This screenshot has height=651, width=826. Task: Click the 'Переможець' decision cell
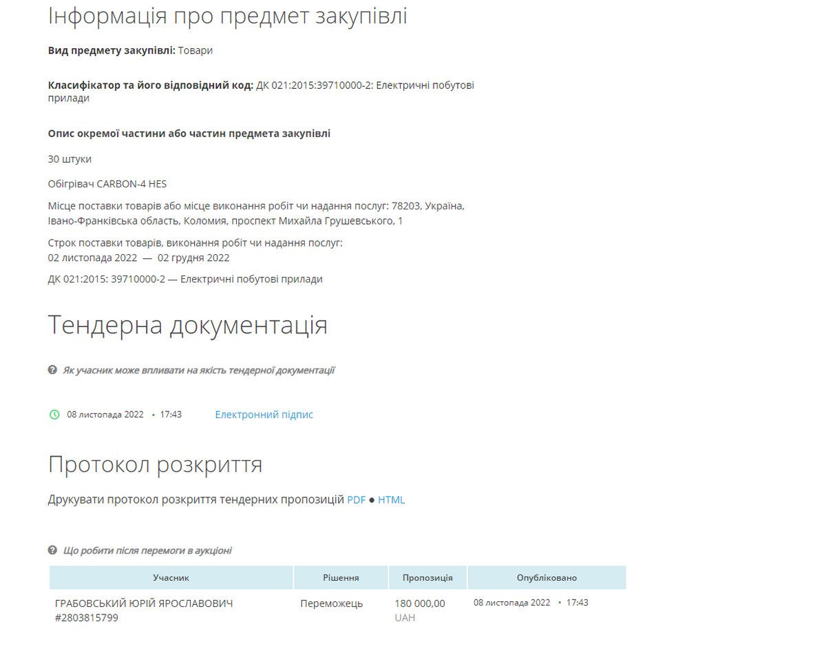(x=331, y=603)
